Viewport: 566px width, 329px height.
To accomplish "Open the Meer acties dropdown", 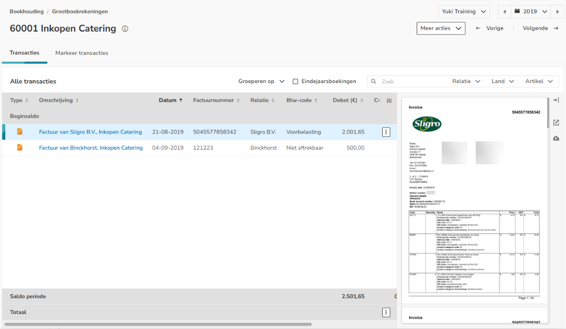I will pos(440,28).
